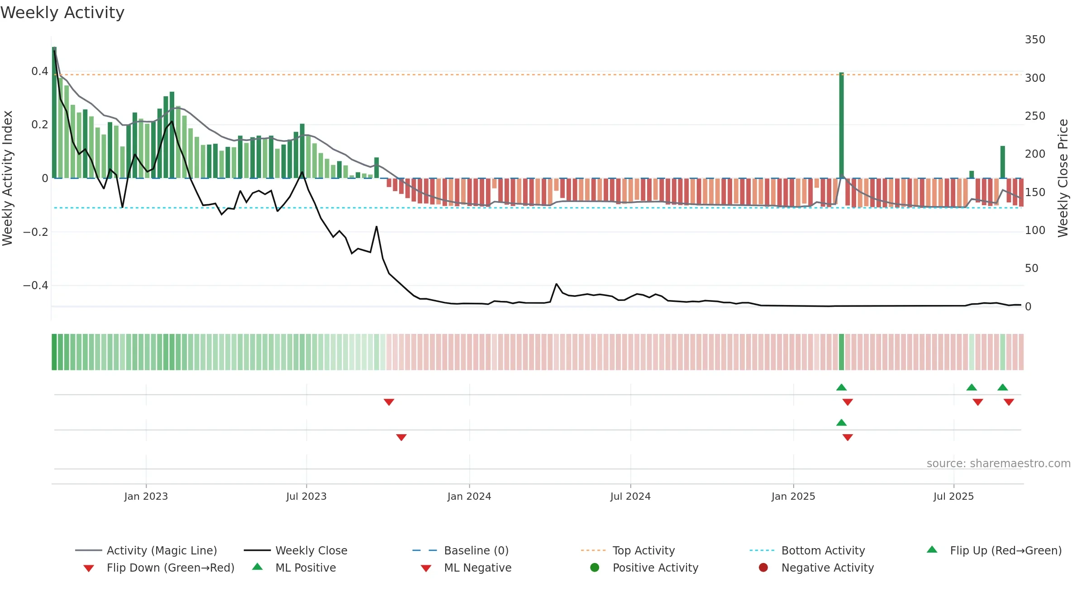The height and width of the screenshot is (610, 1086).
Task: Click the bright green heatmap cell in early 2025
Action: [842, 352]
